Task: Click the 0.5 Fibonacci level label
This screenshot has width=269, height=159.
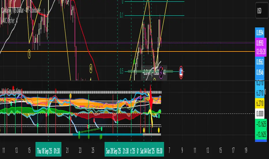Action: [x=122, y=71]
